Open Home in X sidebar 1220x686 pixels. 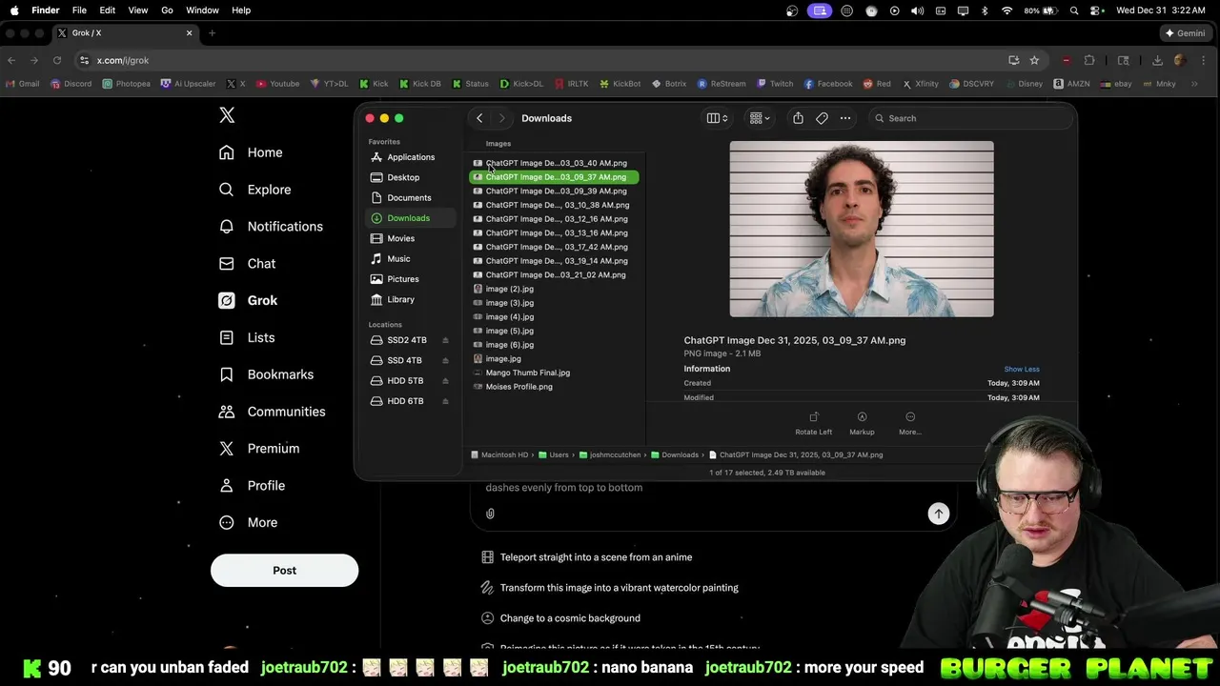tap(251, 152)
